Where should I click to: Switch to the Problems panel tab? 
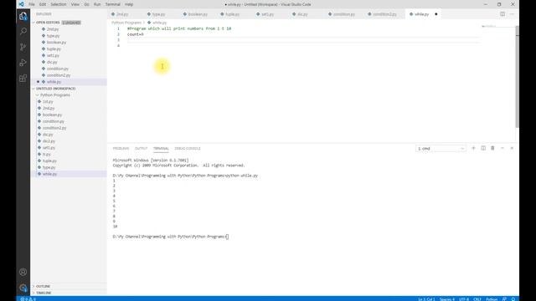coord(121,149)
